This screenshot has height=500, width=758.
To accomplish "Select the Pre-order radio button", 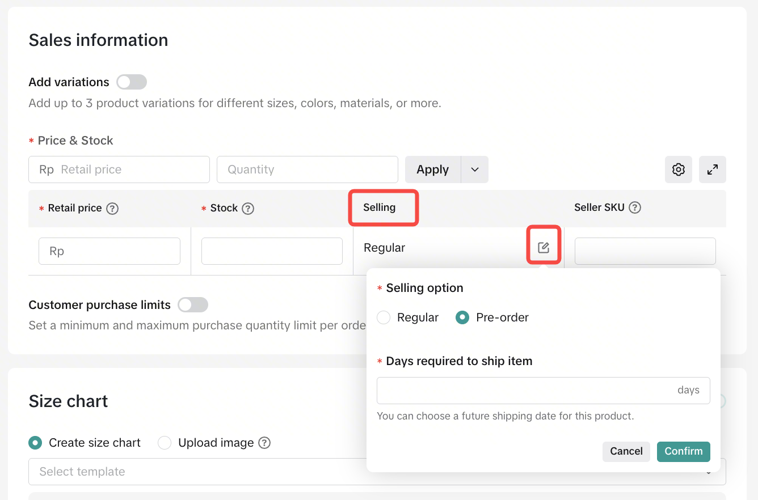I will (462, 317).
